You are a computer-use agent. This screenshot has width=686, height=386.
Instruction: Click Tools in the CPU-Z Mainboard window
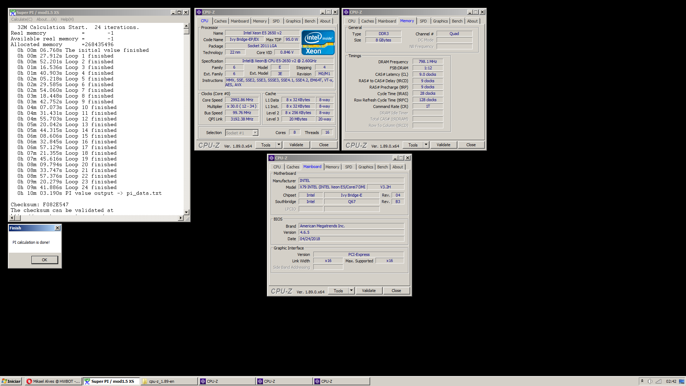click(338, 291)
